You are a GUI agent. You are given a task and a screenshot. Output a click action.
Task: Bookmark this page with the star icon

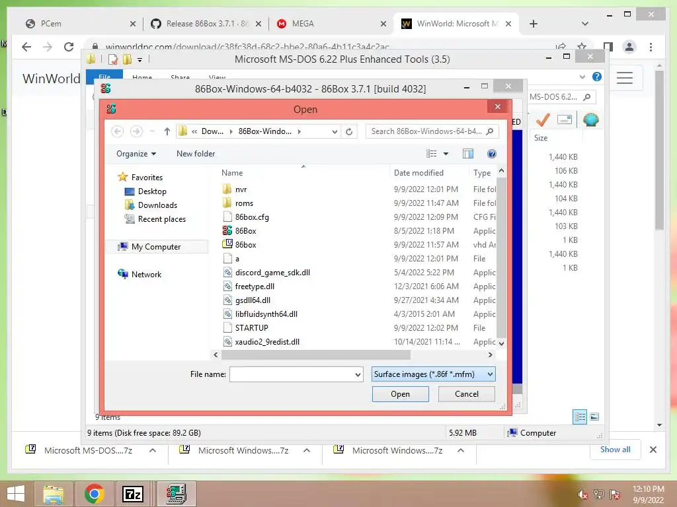tap(582, 47)
